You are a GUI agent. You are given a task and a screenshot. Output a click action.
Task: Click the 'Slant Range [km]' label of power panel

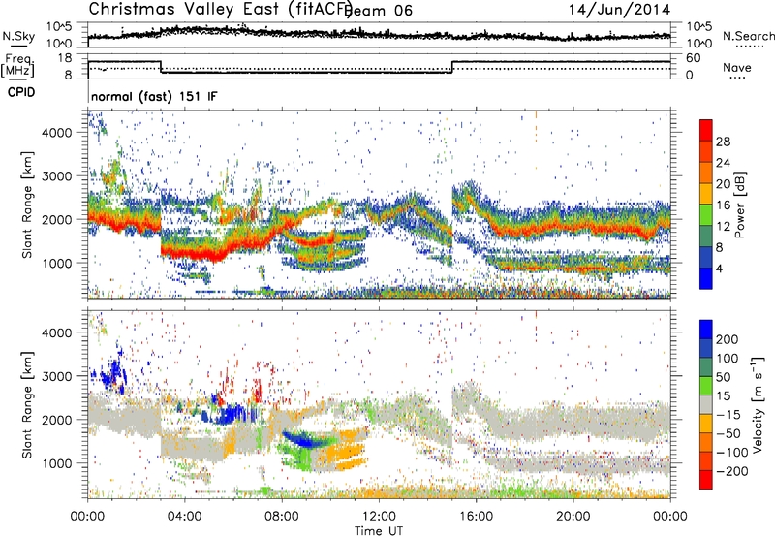[x=27, y=205]
